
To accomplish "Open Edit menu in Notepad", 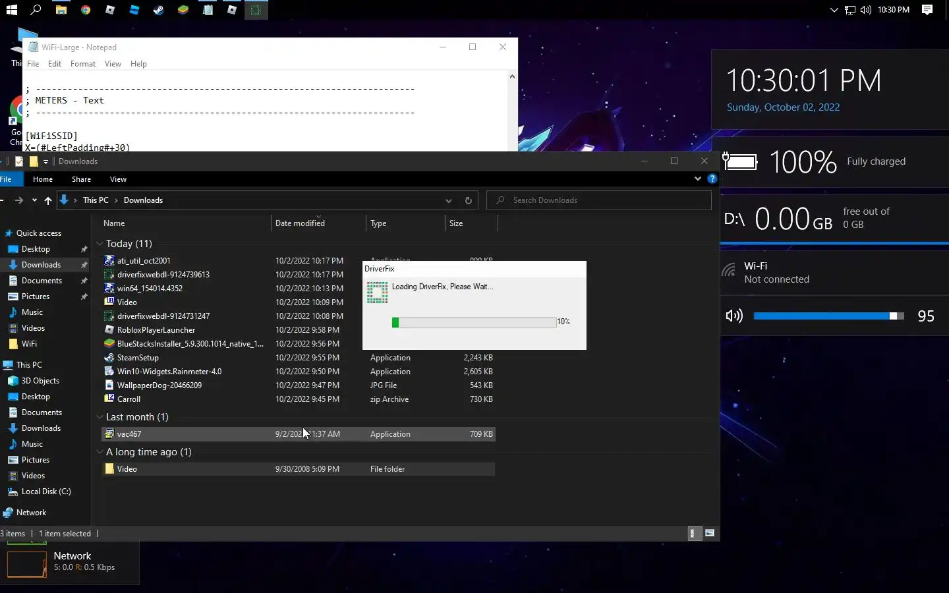I will [x=55, y=64].
